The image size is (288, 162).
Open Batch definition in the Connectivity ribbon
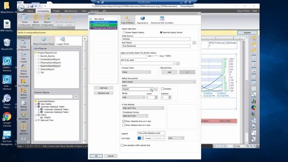coord(36,20)
